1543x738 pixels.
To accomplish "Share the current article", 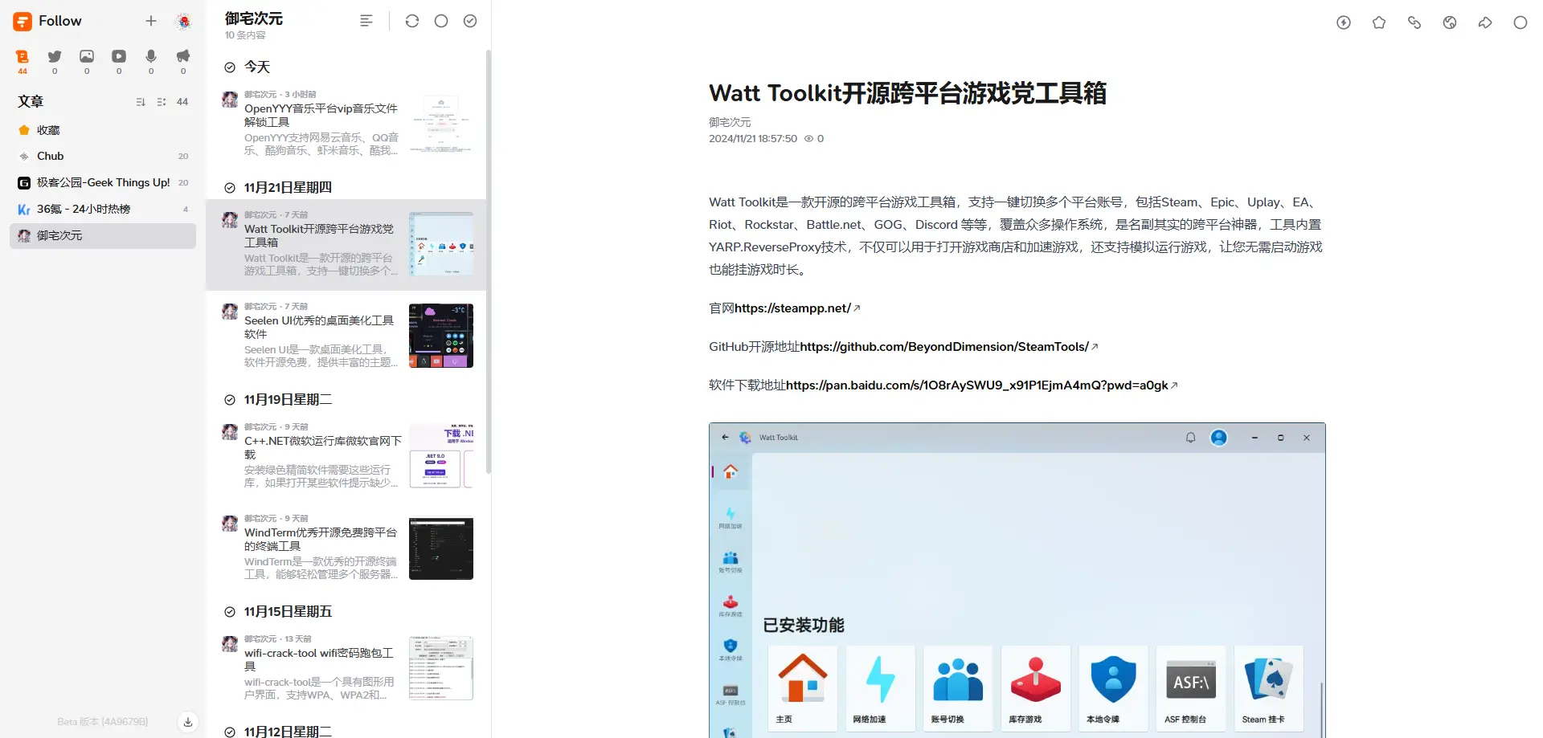I will pyautogui.click(x=1485, y=22).
